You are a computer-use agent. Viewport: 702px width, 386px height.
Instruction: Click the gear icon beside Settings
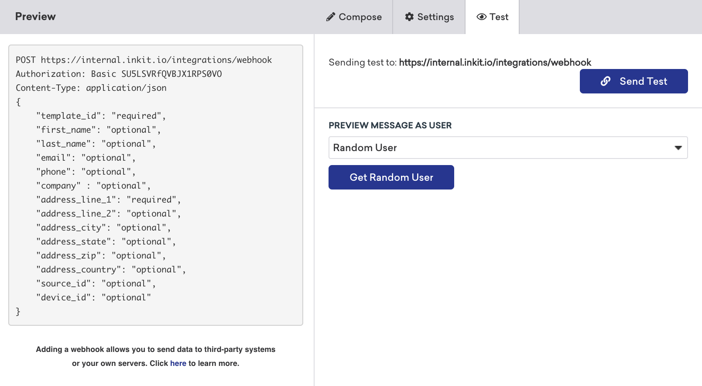(x=409, y=17)
